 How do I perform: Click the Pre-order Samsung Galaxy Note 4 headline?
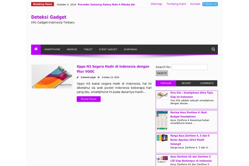click(x=106, y=5)
